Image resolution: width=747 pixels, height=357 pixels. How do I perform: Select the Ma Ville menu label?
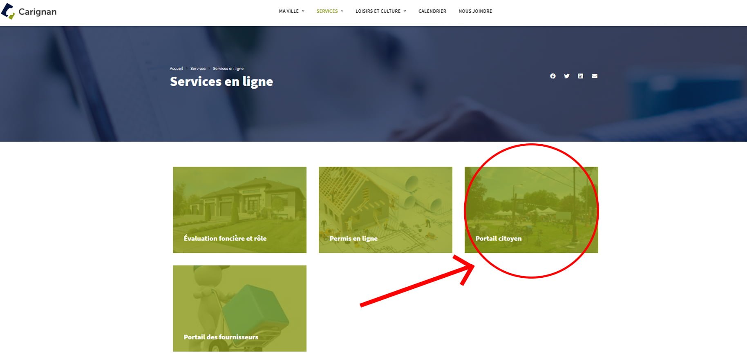click(x=289, y=11)
